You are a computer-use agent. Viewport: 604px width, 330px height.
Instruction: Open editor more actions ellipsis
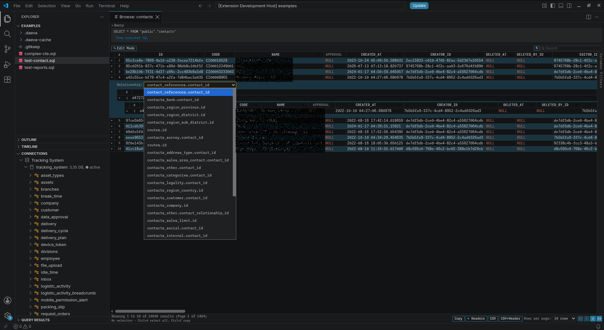point(597,17)
